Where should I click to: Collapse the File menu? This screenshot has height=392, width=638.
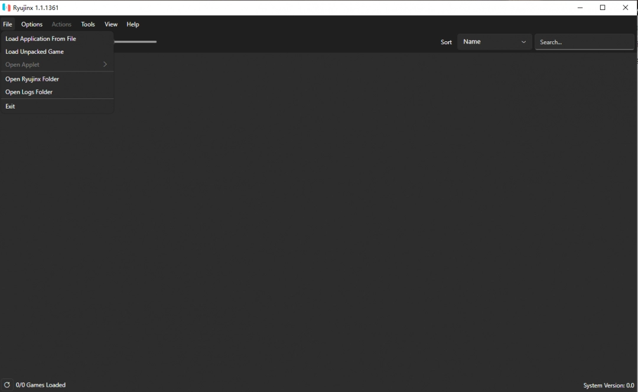coord(7,24)
